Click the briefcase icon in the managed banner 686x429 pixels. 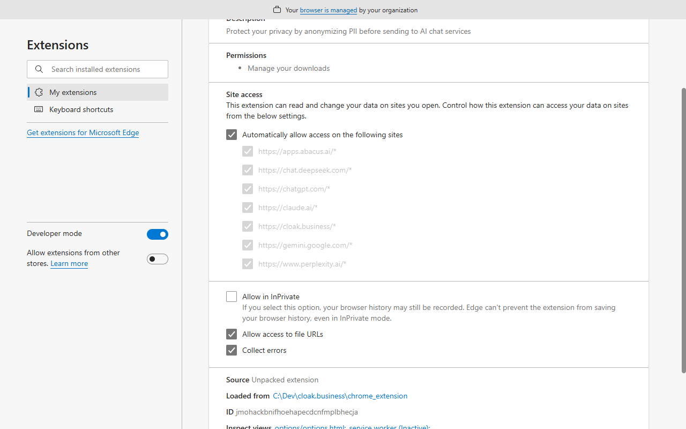[277, 10]
